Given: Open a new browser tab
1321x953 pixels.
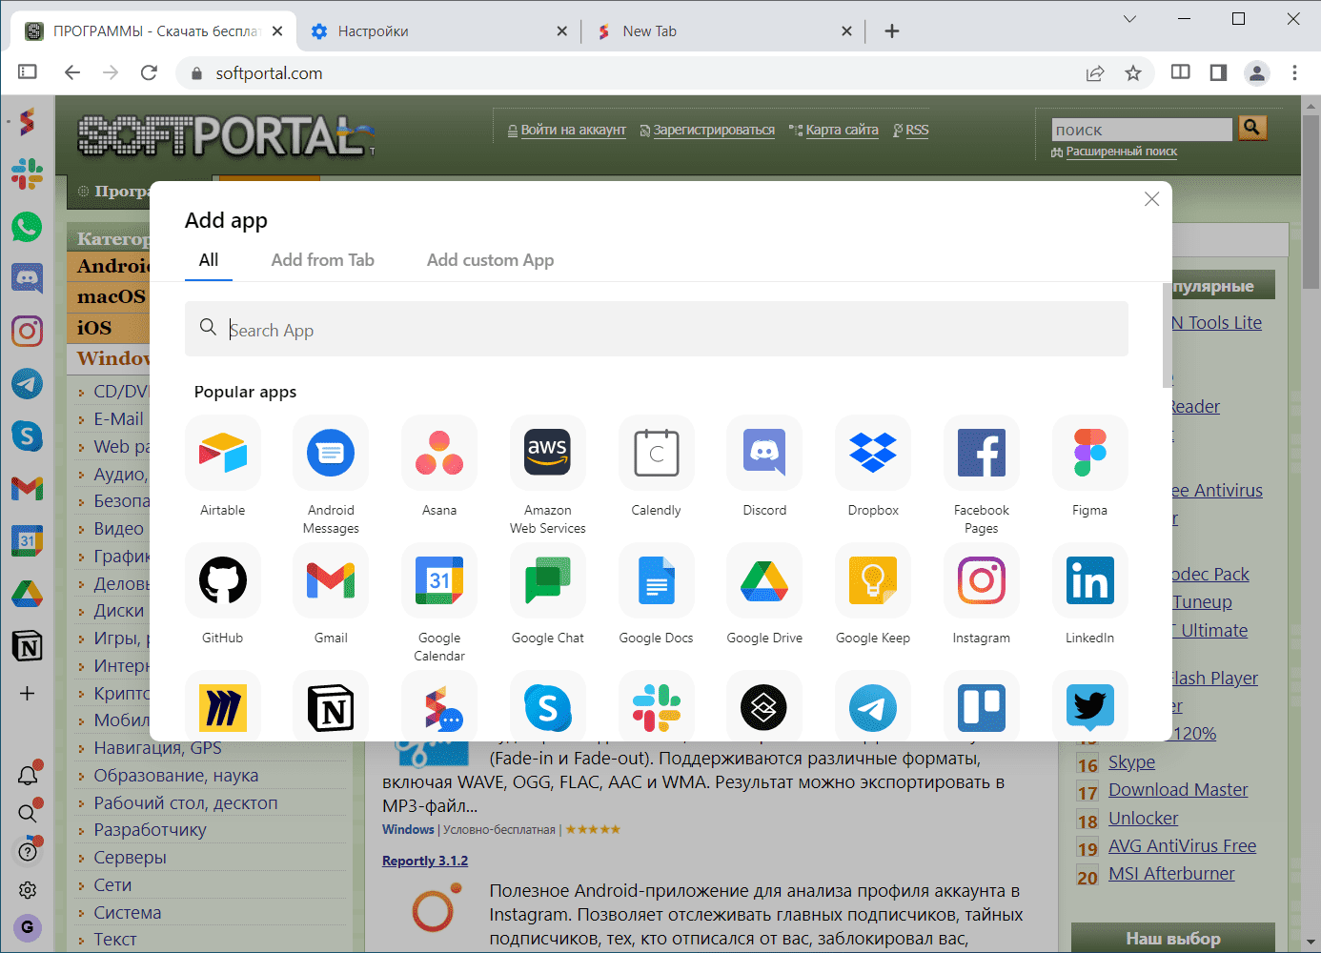Looking at the screenshot, I should coord(892,31).
